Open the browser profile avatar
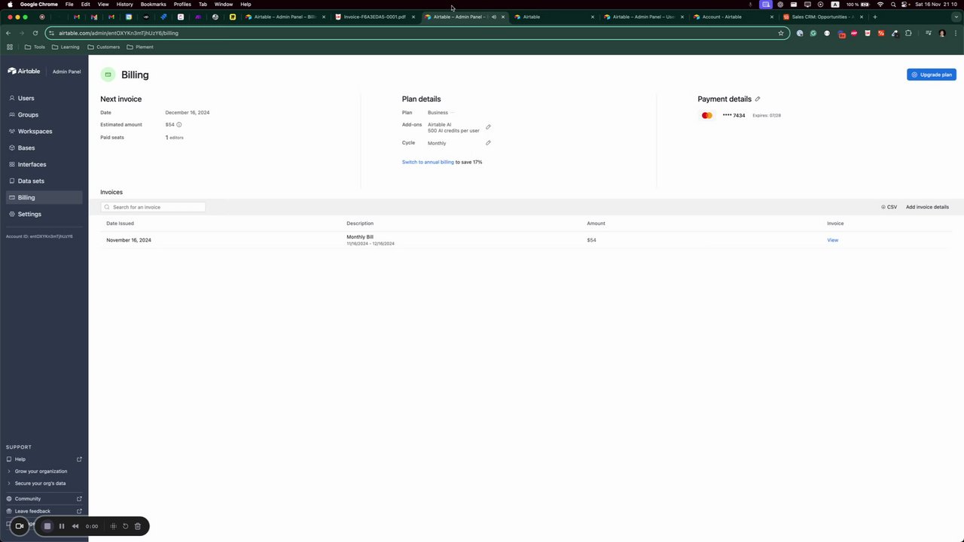This screenshot has width=964, height=542. 941,33
